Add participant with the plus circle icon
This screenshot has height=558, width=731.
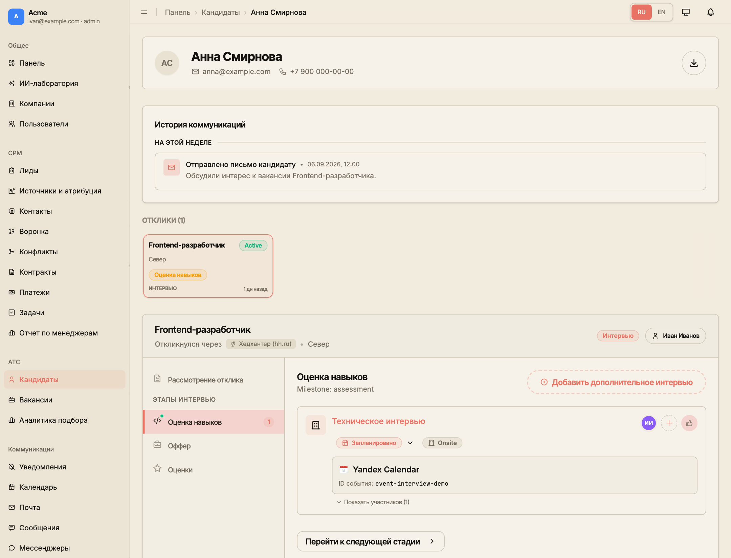pos(669,423)
